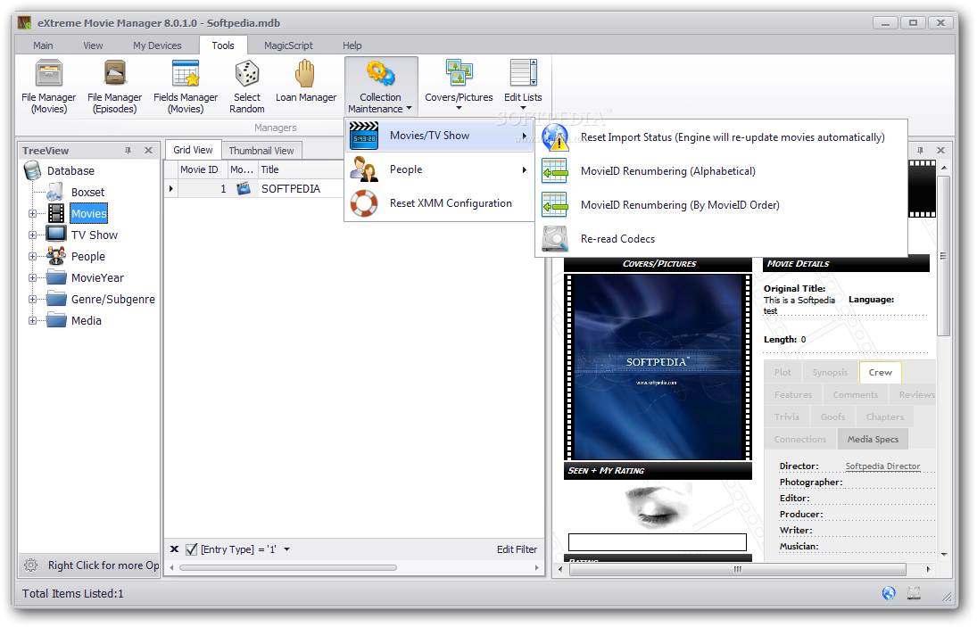This screenshot has height=627, width=977.
Task: Click the MovieYear folder icon
Action: (x=57, y=277)
